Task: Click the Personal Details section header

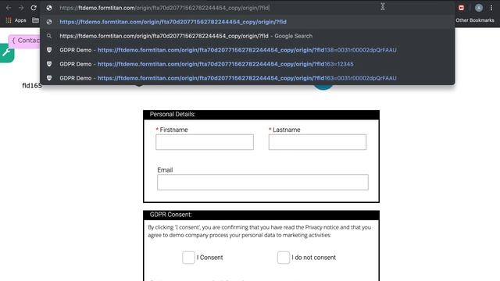Action: pos(261,115)
